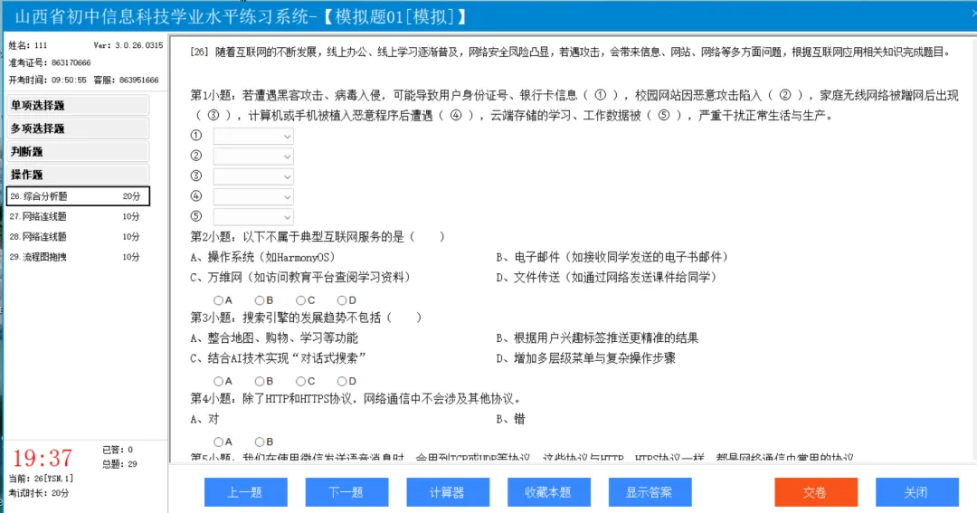Open question 27 网络连线题
Viewport: 977px width, 513px height.
pos(78,216)
